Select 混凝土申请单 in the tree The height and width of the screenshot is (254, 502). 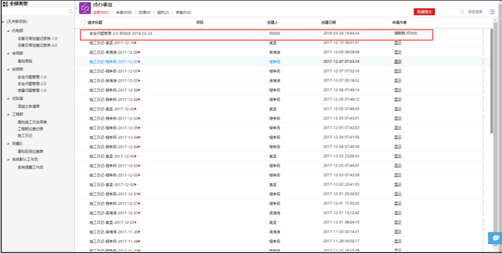point(28,106)
